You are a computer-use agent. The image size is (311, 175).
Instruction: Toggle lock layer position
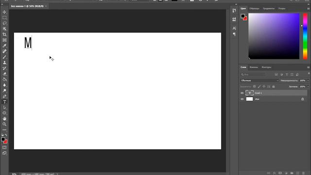pos(264,87)
